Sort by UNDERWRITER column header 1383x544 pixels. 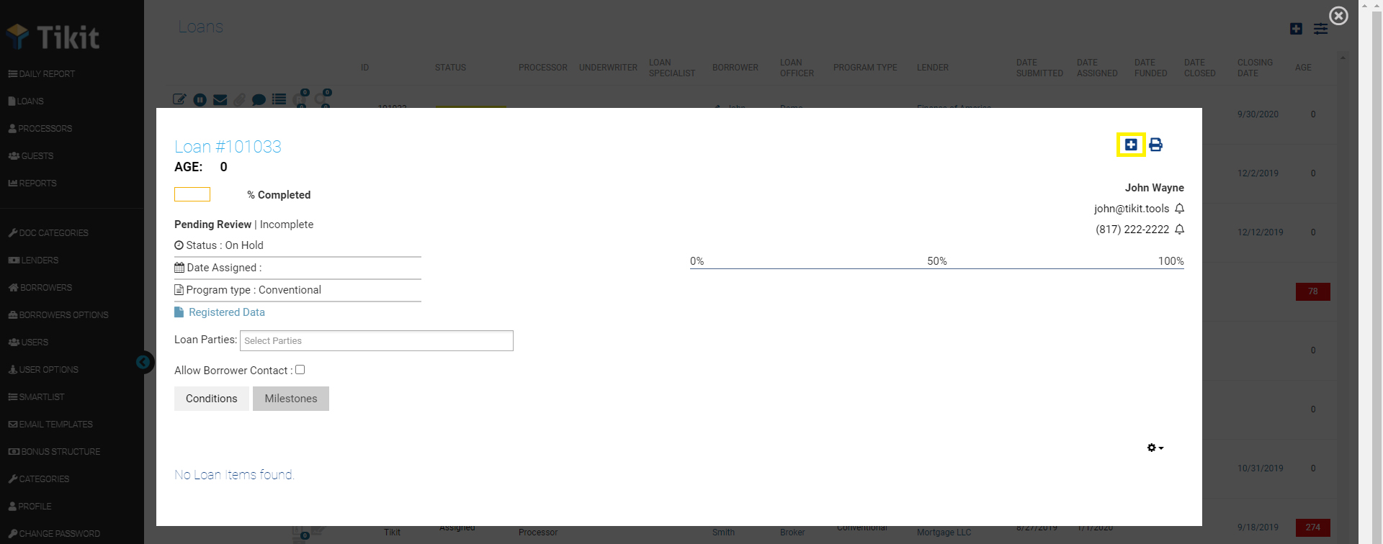[608, 68]
